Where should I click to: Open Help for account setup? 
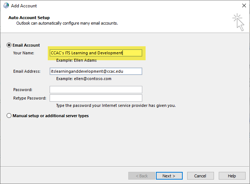point(232,176)
